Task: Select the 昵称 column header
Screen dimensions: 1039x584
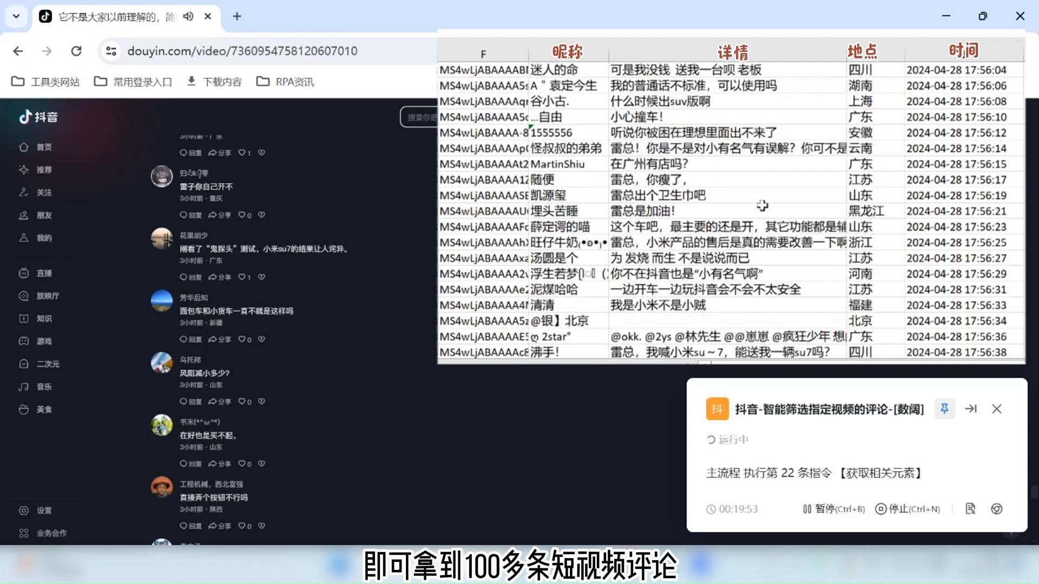Action: (568, 51)
